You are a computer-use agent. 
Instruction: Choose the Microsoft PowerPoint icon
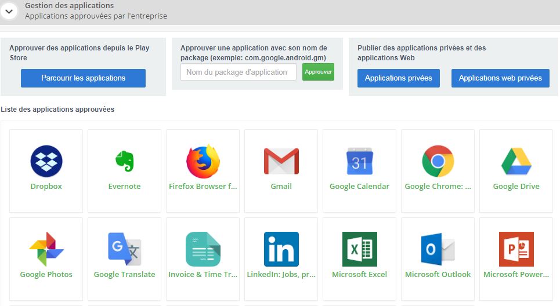click(516, 249)
